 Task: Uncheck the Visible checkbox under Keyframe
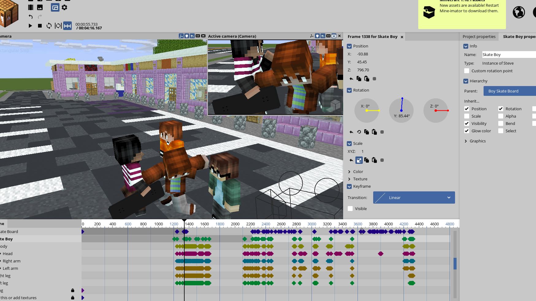tap(350, 209)
